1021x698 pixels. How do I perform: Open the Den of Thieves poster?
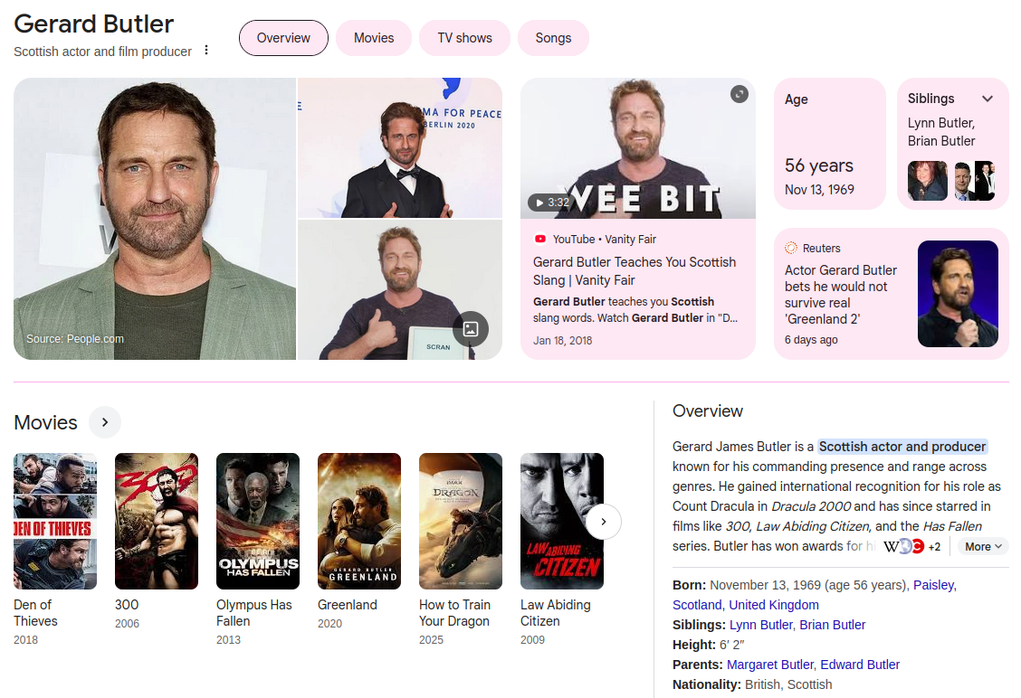tap(55, 521)
